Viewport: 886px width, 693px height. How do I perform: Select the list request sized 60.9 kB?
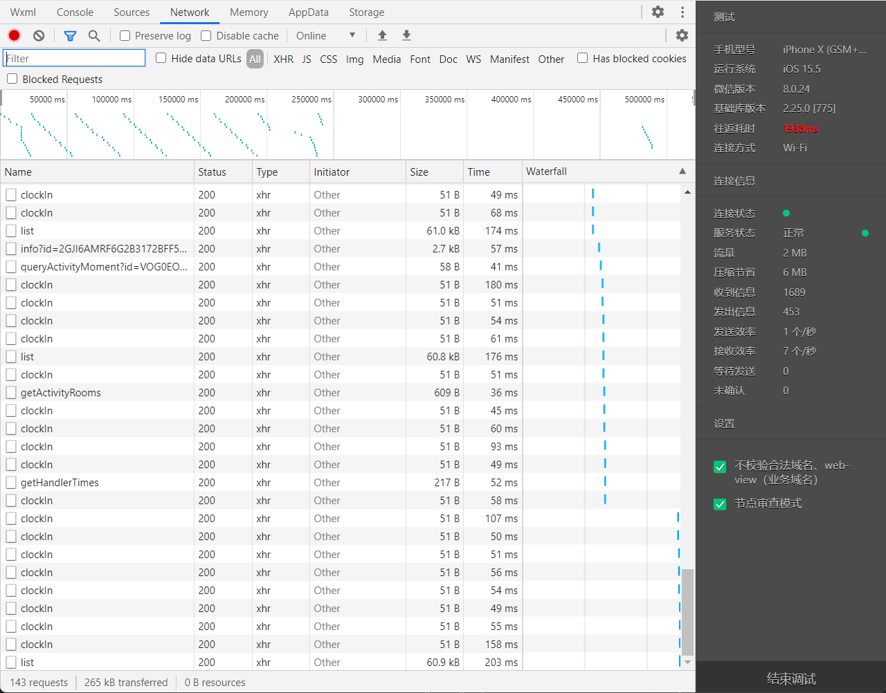pos(340,663)
